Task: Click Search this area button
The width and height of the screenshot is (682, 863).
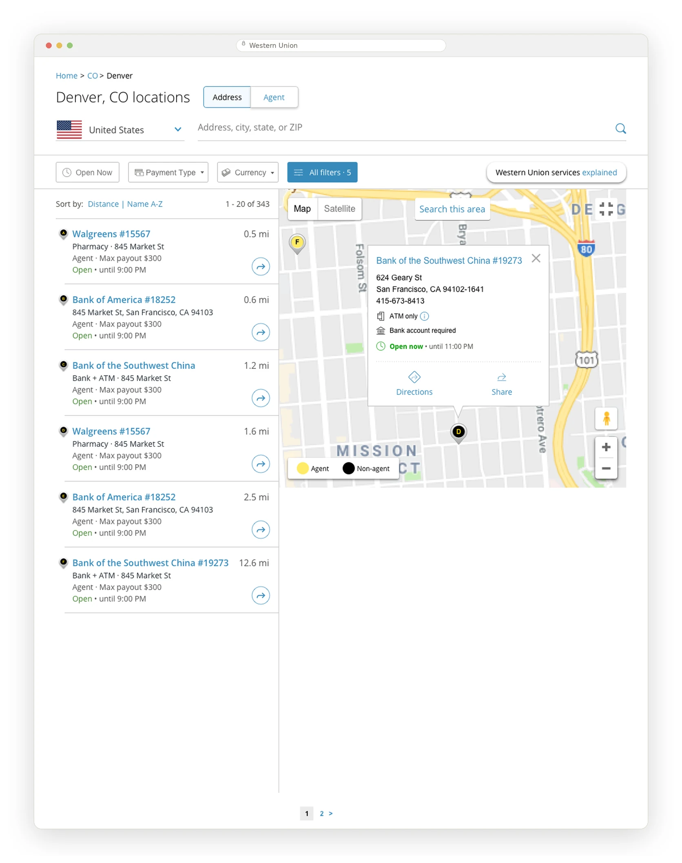Action: (452, 209)
